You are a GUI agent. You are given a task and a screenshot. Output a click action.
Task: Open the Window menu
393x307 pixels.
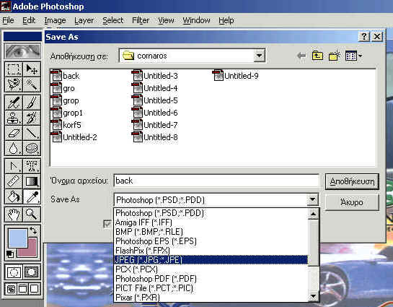point(196,20)
